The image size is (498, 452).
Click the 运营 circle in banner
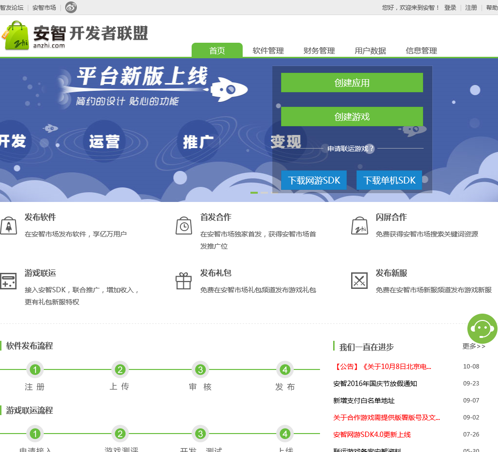tap(104, 141)
